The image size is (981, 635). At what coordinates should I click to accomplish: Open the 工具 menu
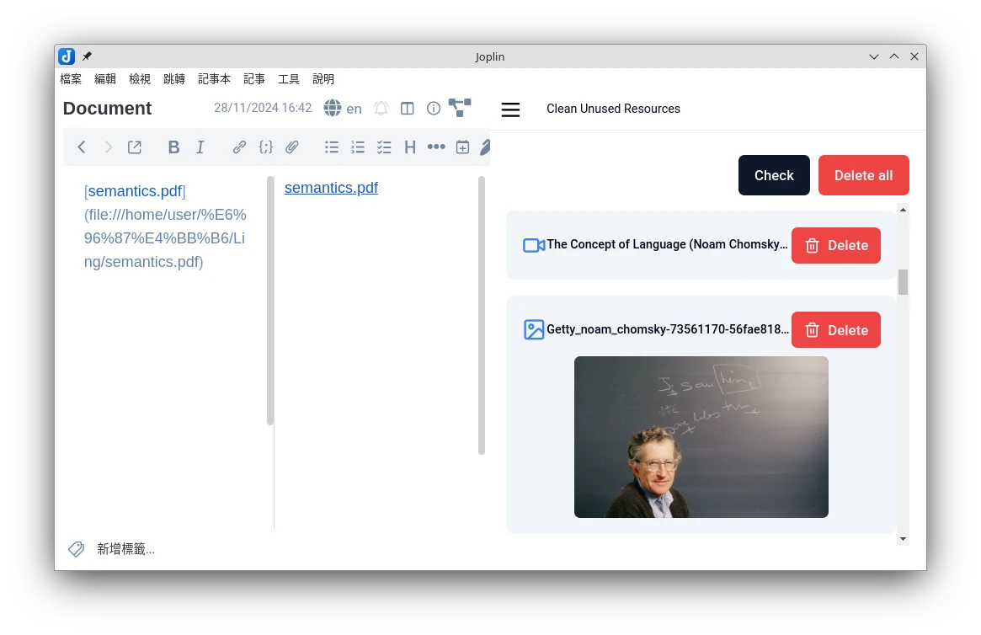pos(289,79)
